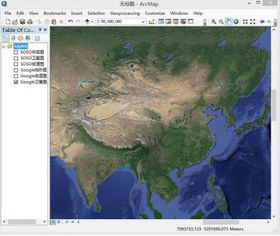Open the Edit menu
This screenshot has height=236, width=280.
[x=20, y=13]
